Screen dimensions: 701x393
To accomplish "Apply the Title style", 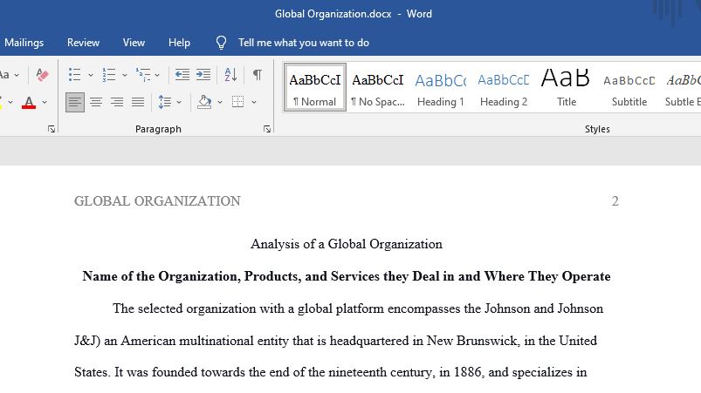I will click(566, 87).
